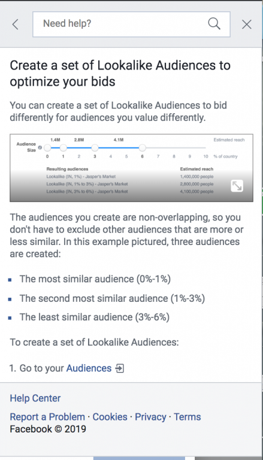Image resolution: width=263 pixels, height=460 pixels.
Task: Click the Report a Problem link
Action: click(47, 417)
